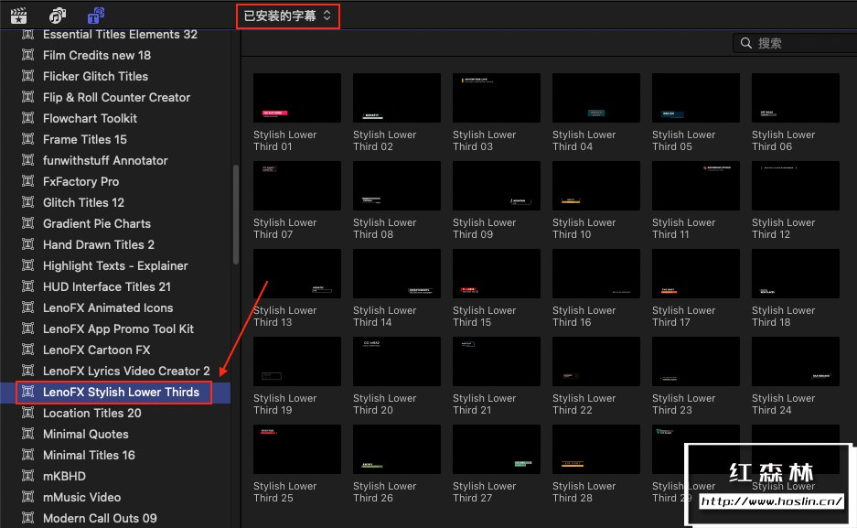Click title icon beside FxFactory Pro
This screenshot has height=528, width=857.
pos(27,181)
